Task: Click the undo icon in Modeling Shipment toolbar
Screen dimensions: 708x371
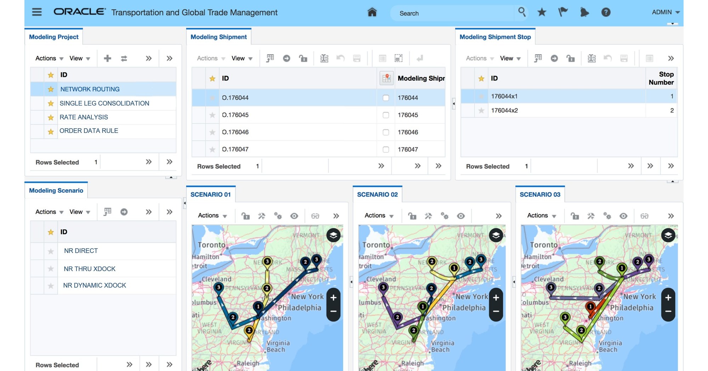Action: 341,58
